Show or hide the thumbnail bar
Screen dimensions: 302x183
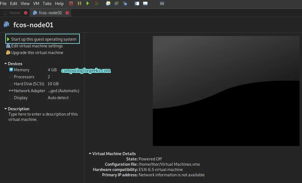click(145, 4)
